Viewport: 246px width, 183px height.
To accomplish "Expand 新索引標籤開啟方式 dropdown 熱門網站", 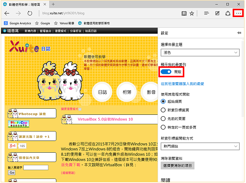I will pos(200,146).
